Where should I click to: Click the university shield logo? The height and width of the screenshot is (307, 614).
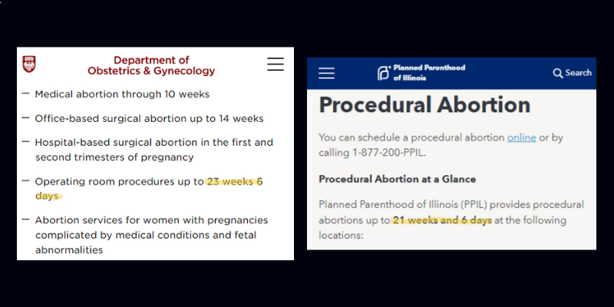click(x=29, y=64)
